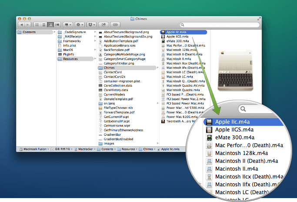Viewport: 297px width, 202px height.
Task: Select Resources folder in second column
Action: 75,59
